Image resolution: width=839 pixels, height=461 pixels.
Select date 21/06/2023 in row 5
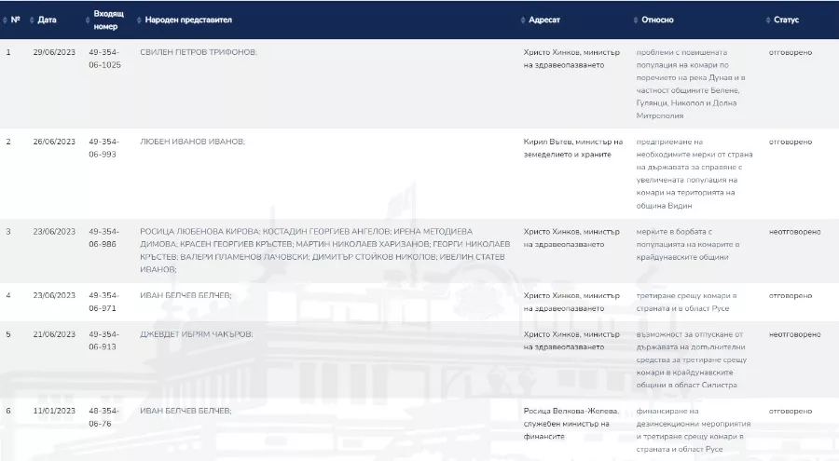coord(54,334)
